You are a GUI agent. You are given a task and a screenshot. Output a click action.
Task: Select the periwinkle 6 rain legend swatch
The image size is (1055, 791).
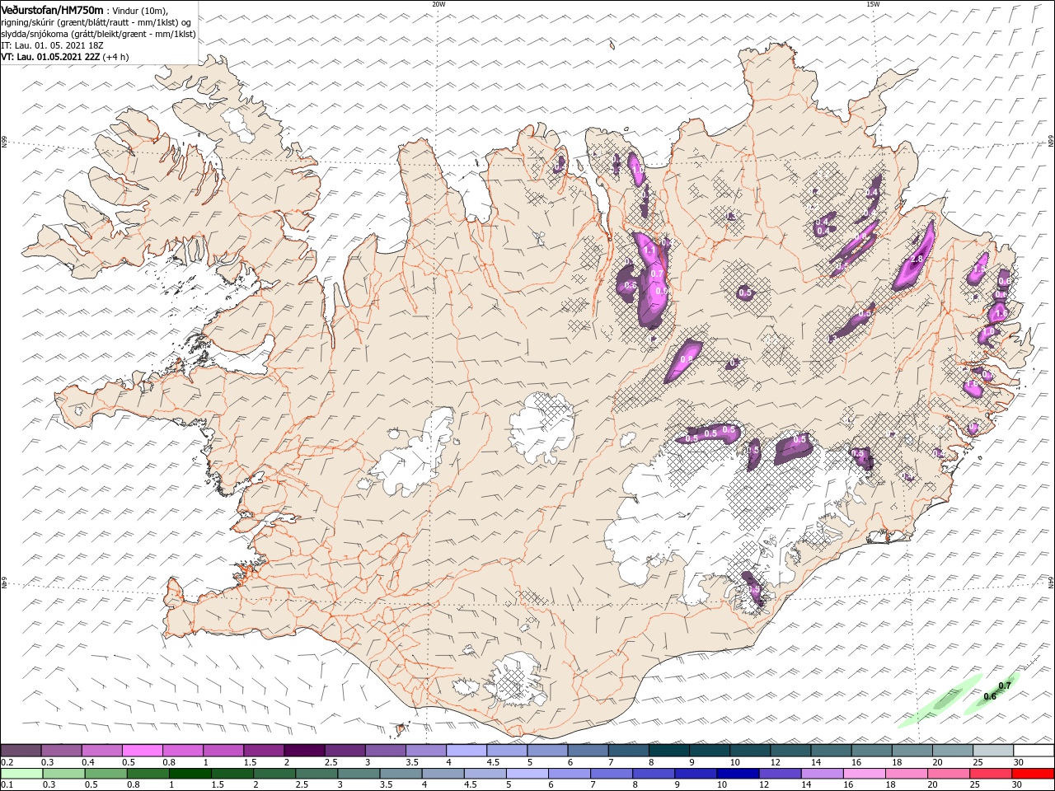[569, 774]
